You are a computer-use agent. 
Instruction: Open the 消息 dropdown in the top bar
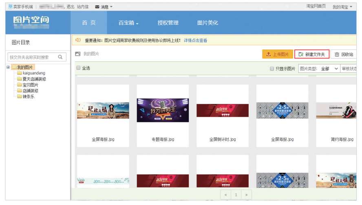click(x=104, y=7)
